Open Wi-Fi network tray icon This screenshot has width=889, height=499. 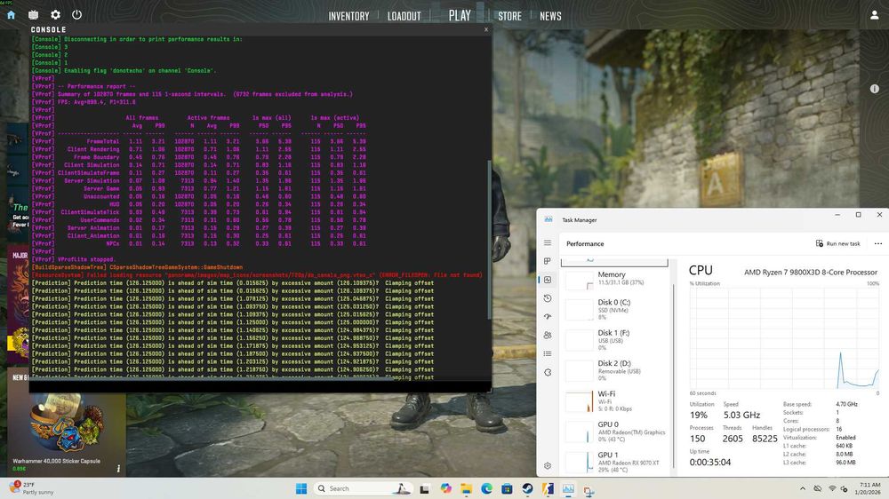coord(832,488)
